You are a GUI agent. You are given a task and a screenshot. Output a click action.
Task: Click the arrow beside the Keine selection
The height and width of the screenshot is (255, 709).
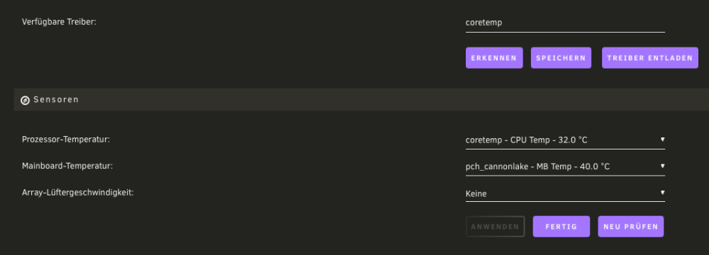click(x=662, y=193)
